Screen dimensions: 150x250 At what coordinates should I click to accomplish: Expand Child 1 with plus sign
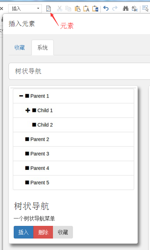(x=28, y=110)
